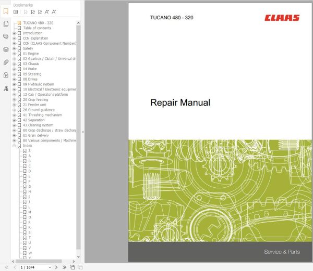Expand the 01 Engine bookmark
Image resolution: width=313 pixels, height=271 pixels.
[x=14, y=54]
